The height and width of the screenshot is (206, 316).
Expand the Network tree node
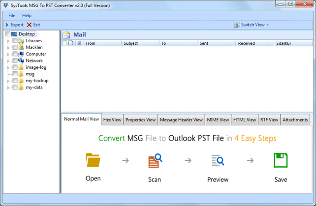(x=8, y=61)
